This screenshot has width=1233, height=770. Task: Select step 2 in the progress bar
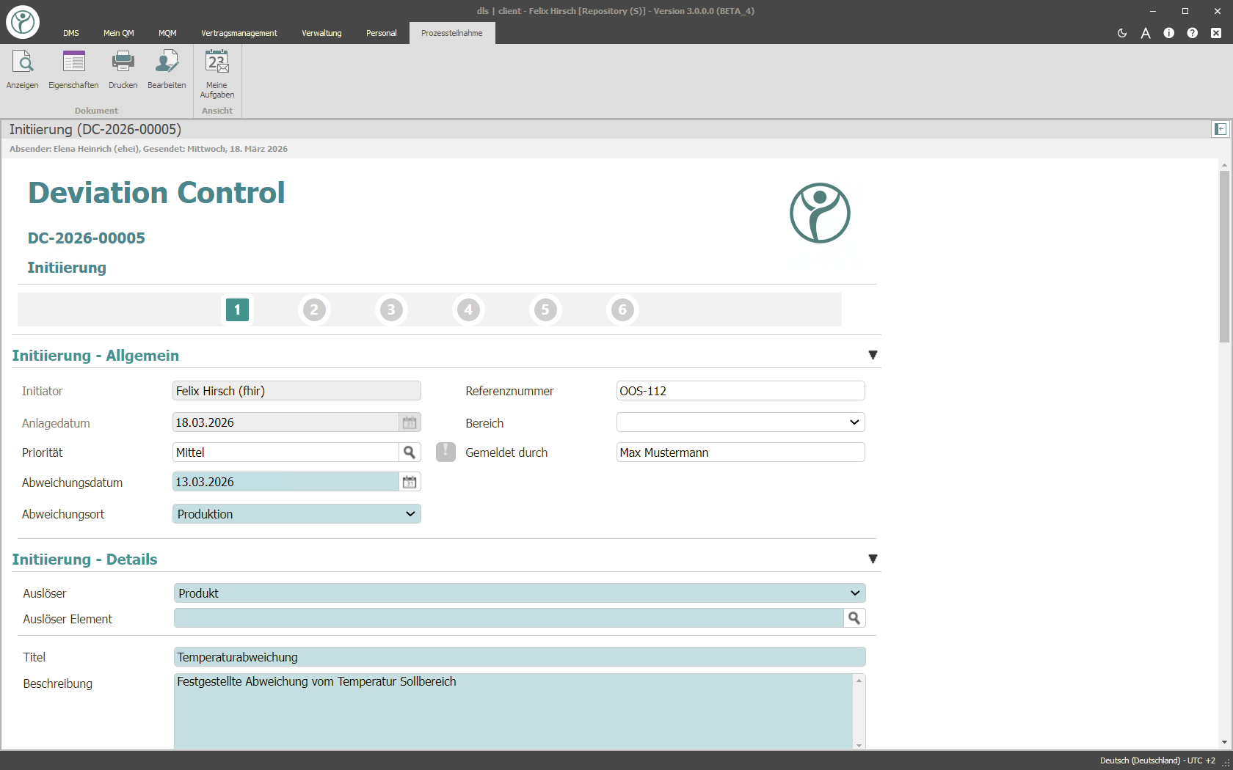[314, 309]
